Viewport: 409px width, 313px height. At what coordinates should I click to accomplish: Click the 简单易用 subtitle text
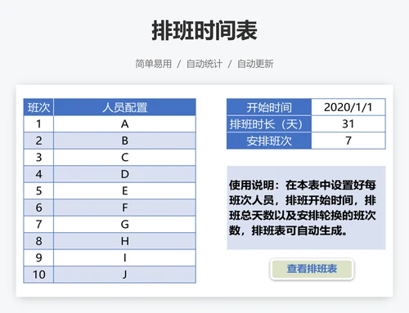[154, 64]
